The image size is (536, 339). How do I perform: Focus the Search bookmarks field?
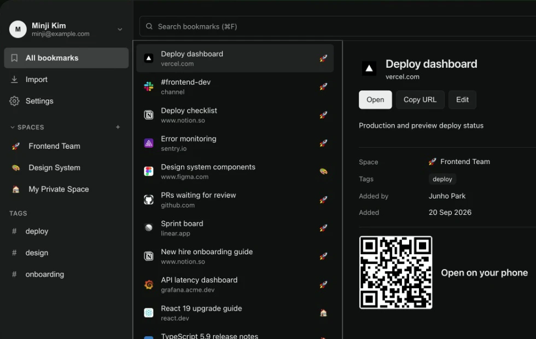point(338,26)
